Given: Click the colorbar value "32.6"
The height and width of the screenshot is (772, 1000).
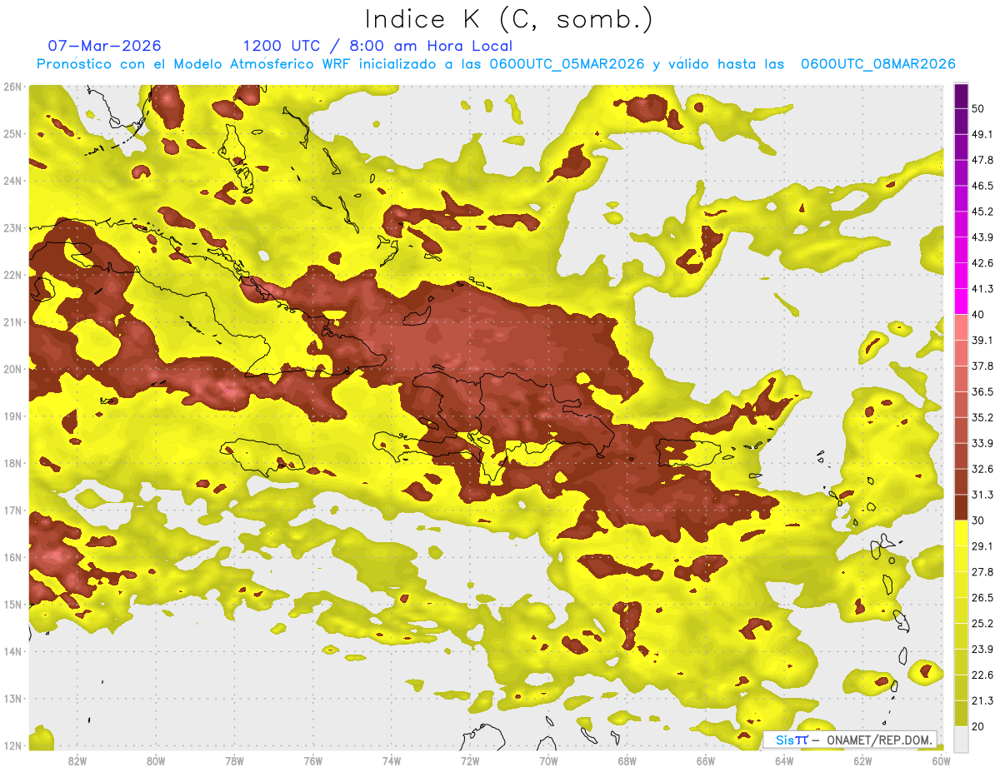Looking at the screenshot, I should click(x=982, y=469).
